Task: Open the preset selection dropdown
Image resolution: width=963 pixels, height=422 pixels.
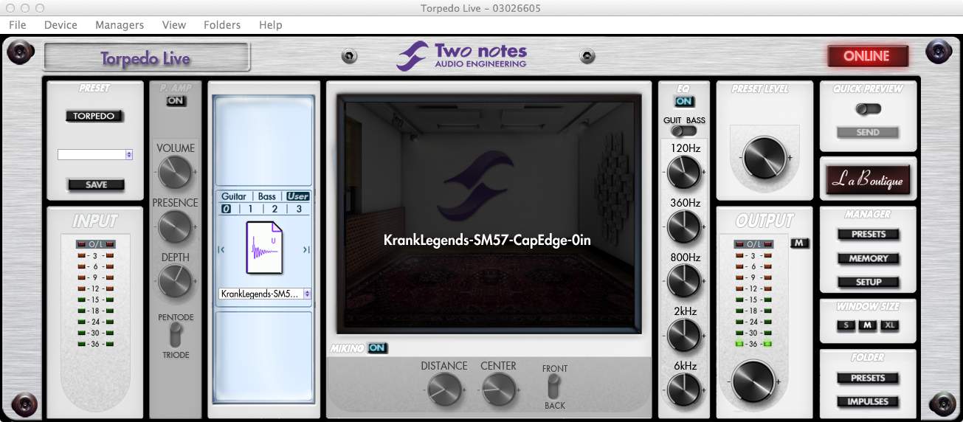Action: 95,155
